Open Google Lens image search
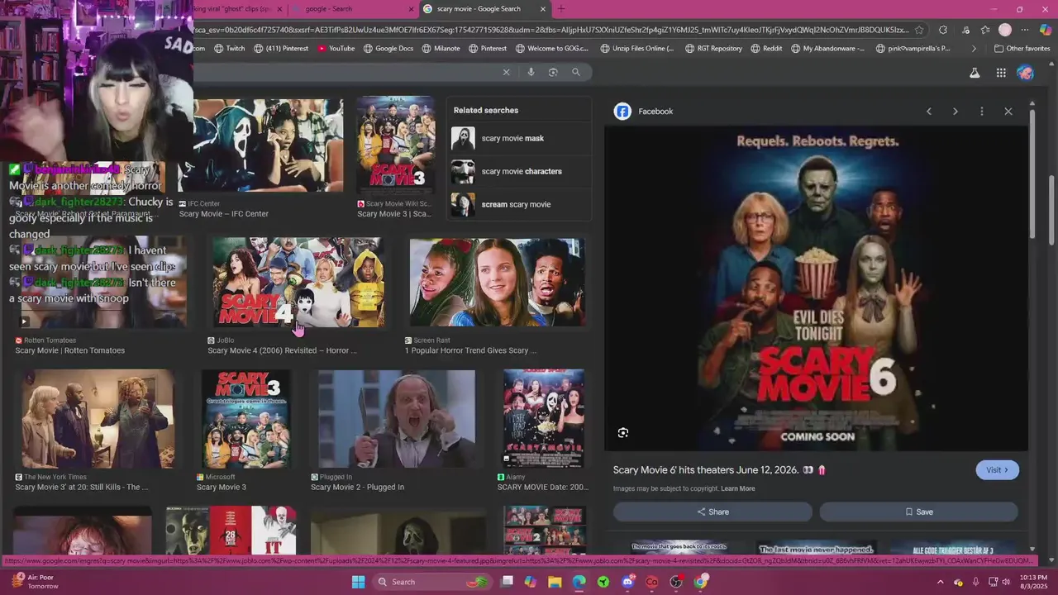The height and width of the screenshot is (595, 1058). click(x=553, y=72)
